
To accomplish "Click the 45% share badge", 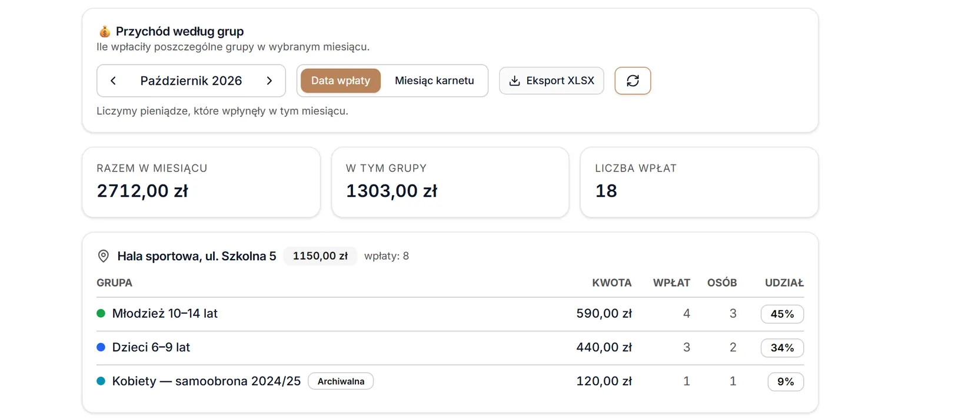I will click(782, 314).
